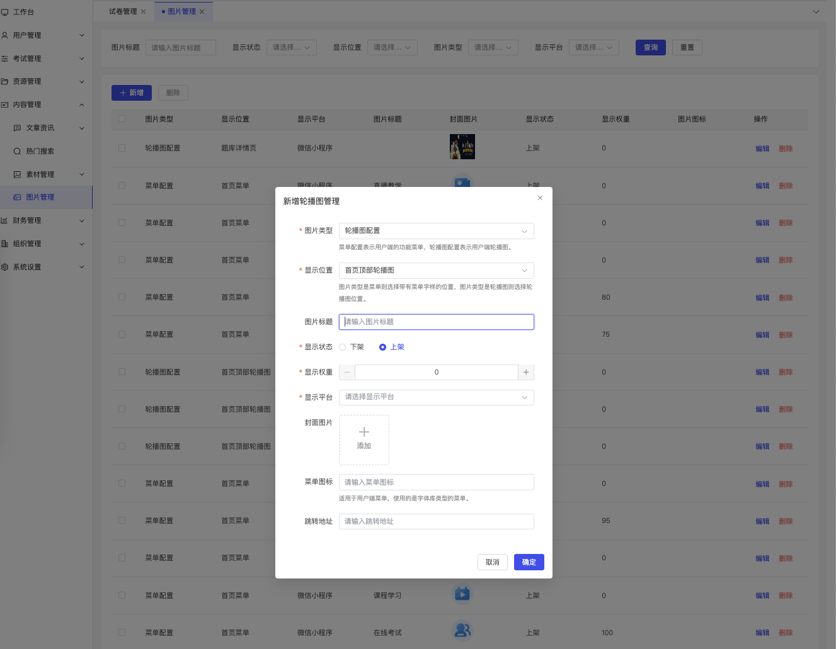Switch to the 试卷管理 tab

coord(123,12)
